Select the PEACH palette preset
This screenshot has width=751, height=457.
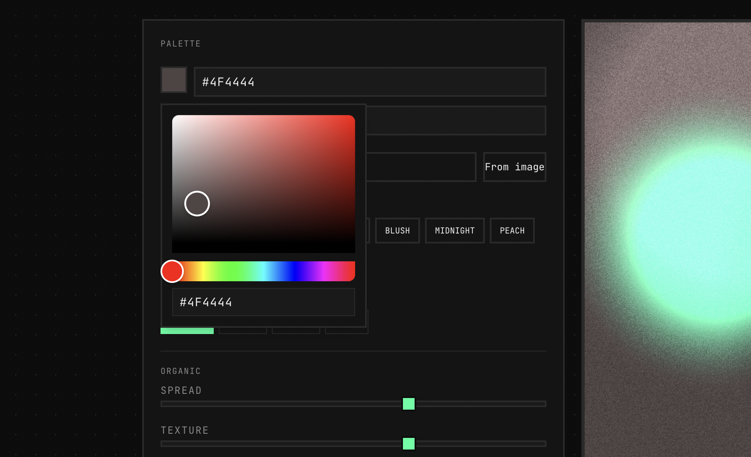(x=512, y=230)
